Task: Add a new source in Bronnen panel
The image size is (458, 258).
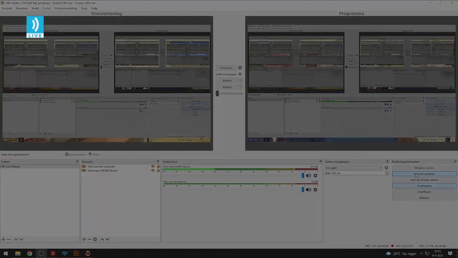Action: (84, 239)
